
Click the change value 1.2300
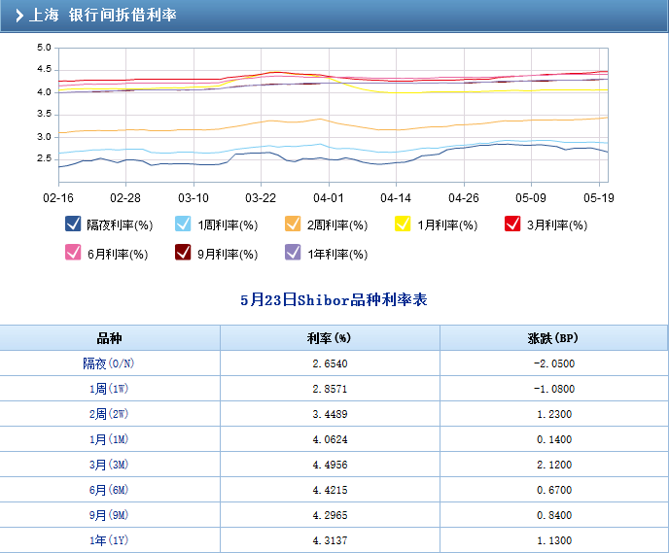[554, 414]
